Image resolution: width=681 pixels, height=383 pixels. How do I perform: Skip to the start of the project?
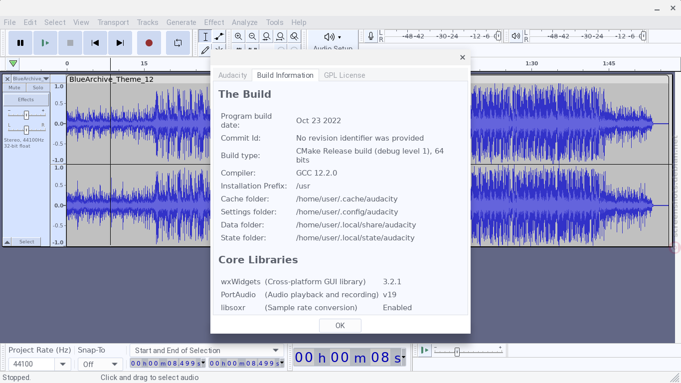[95, 43]
